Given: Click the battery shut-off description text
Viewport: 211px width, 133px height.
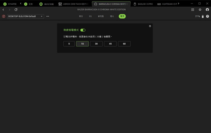Looking at the screenshot, I should (88, 37).
